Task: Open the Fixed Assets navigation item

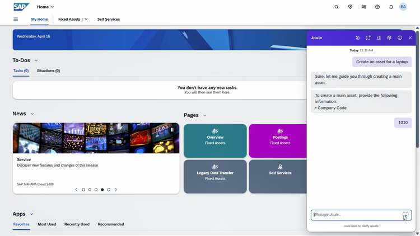Action: 69,19
